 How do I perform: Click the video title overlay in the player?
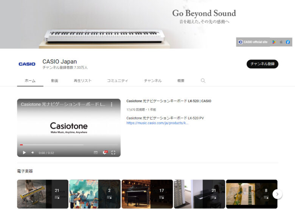pyautogui.click(x=63, y=104)
